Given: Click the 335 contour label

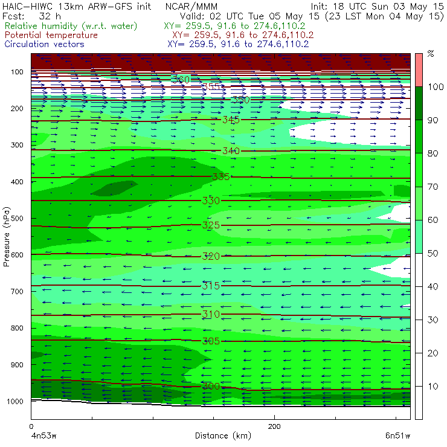Looking at the screenshot, I should click(x=221, y=177).
